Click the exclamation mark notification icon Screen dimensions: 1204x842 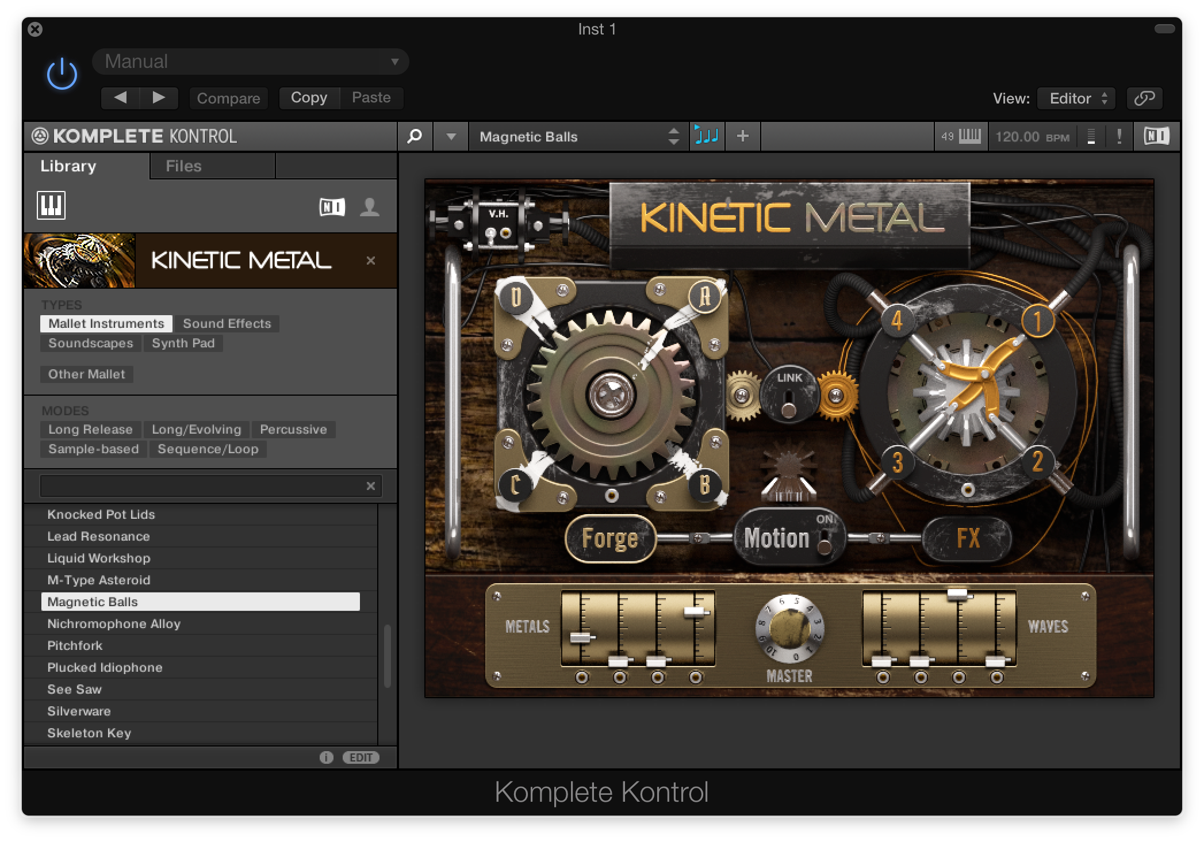point(1119,136)
